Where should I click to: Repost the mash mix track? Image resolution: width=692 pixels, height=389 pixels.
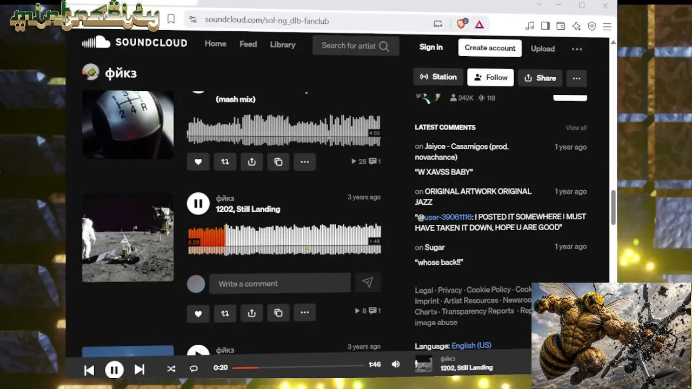(x=225, y=162)
